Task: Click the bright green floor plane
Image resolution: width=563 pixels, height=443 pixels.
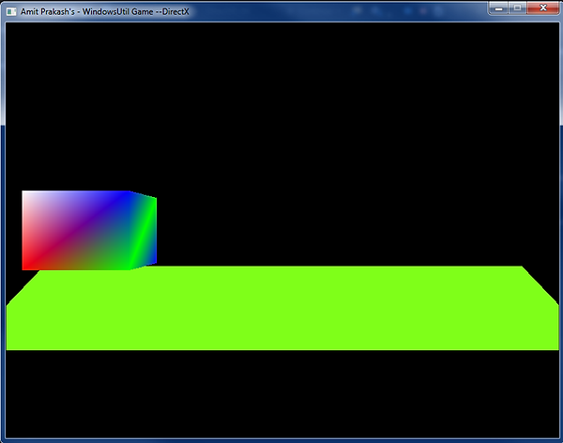Action: [282, 308]
